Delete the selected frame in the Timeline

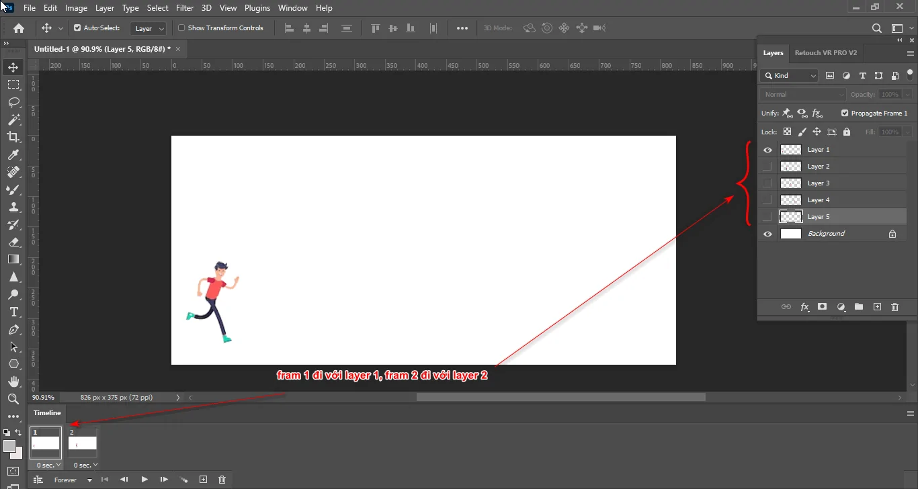(222, 479)
